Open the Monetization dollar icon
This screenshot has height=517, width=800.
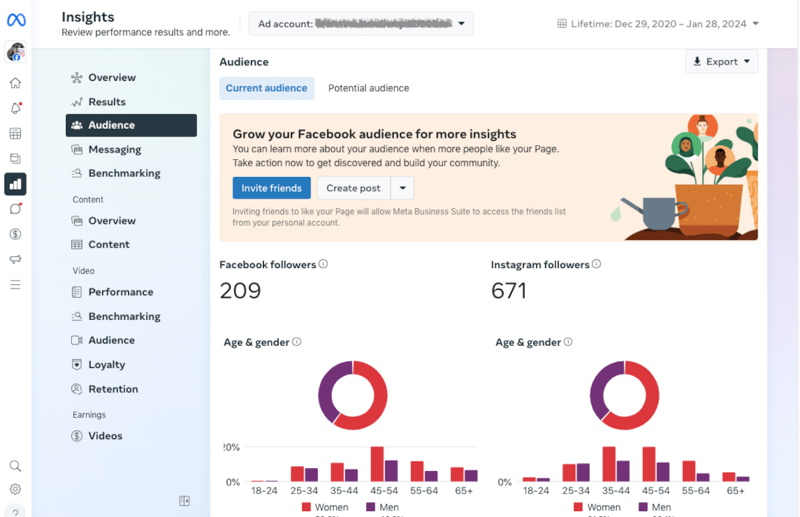coord(16,233)
